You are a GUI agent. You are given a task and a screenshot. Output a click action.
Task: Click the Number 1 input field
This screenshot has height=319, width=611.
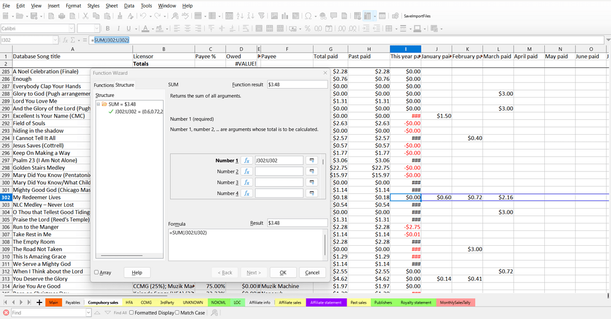(x=279, y=160)
